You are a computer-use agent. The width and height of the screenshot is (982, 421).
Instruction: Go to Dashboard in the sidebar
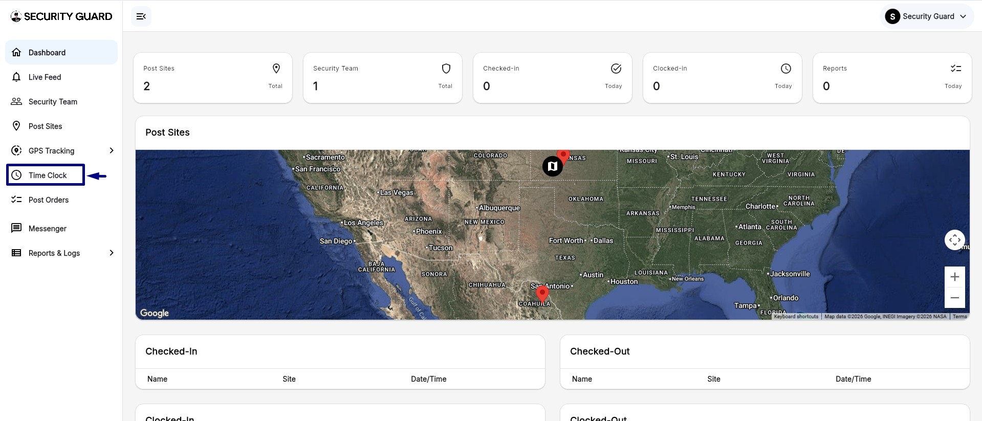click(61, 52)
